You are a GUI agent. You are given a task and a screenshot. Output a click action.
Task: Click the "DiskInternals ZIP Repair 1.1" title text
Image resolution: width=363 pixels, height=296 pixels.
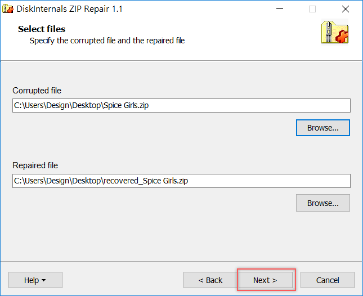(70, 9)
